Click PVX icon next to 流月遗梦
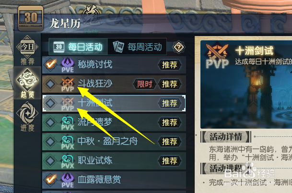Image resolution: width=292 pixels, height=193 pixels. (68, 123)
